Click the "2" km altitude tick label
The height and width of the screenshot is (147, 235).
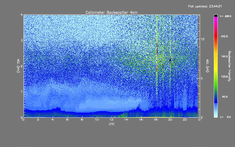[x=22, y=66]
